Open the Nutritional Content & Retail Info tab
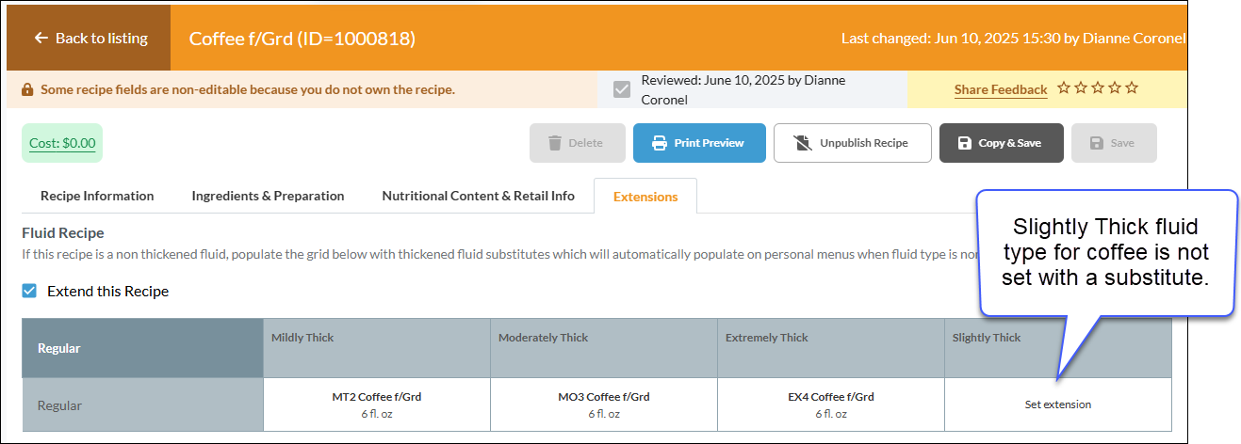1241x444 pixels. click(x=478, y=196)
